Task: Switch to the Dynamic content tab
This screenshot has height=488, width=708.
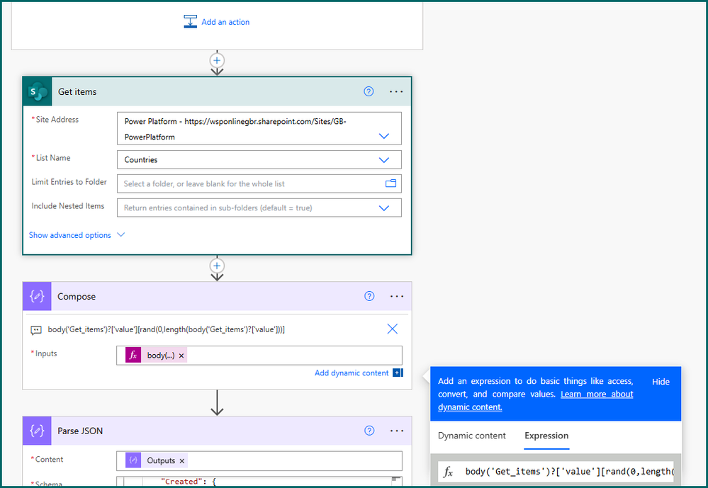Action: 472,436
